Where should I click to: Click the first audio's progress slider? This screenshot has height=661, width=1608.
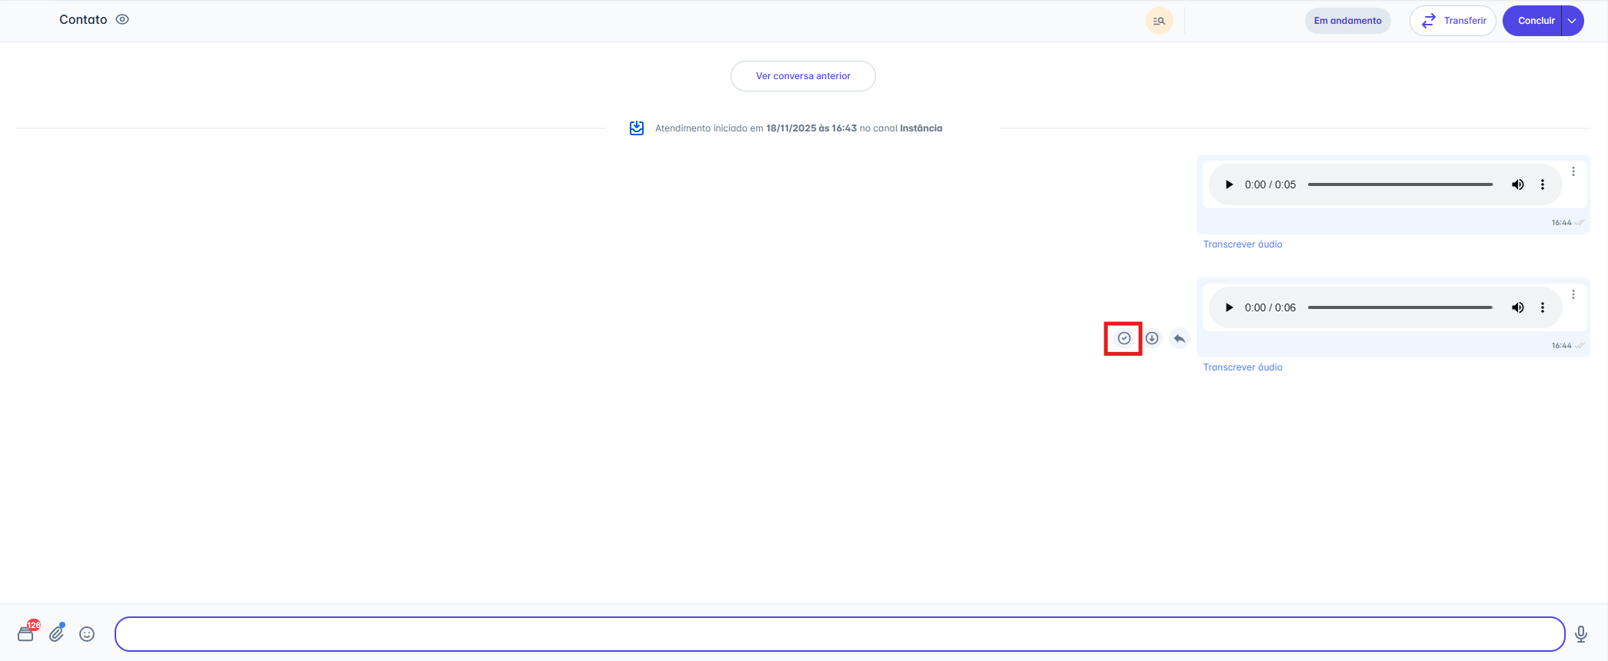(x=1400, y=184)
